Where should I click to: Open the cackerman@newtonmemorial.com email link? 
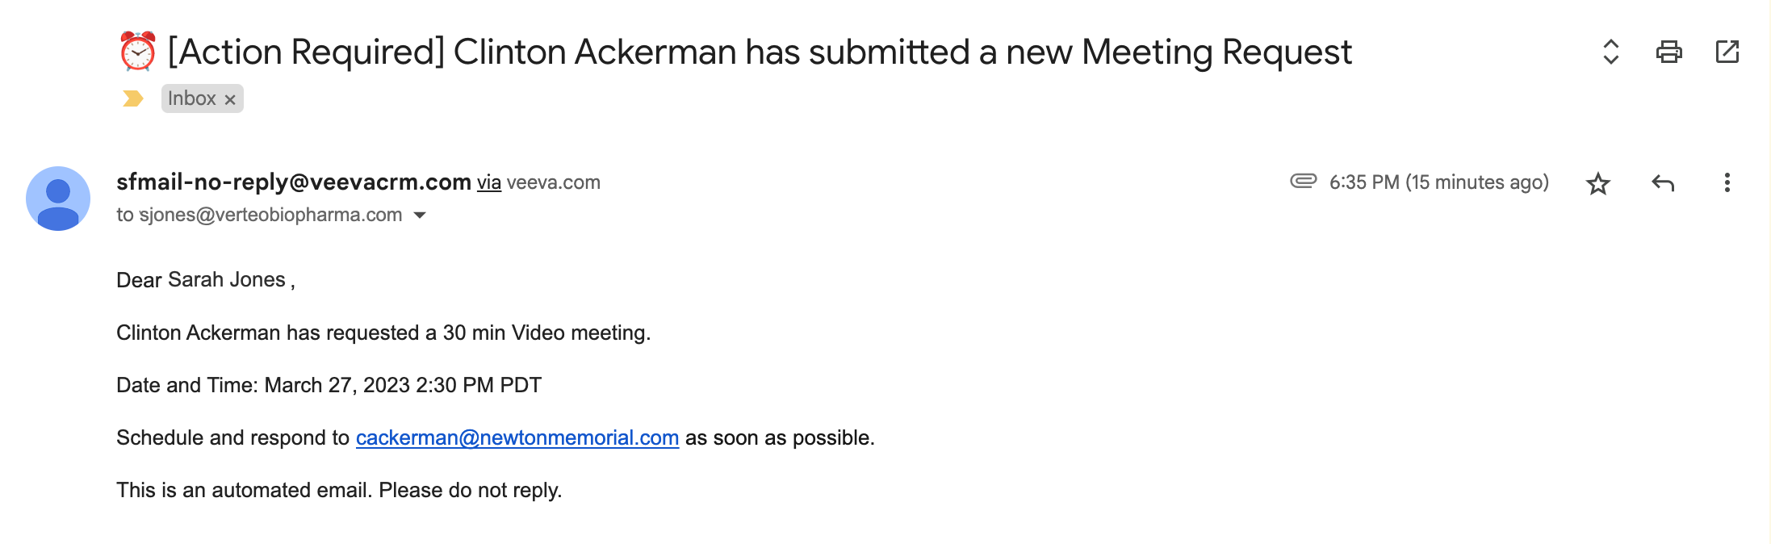click(517, 437)
